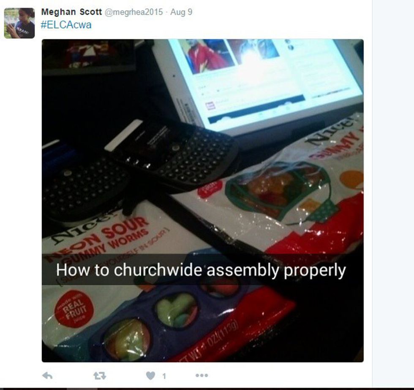414x390 pixels.
Task: View the like count next to the heart
Action: tap(164, 376)
